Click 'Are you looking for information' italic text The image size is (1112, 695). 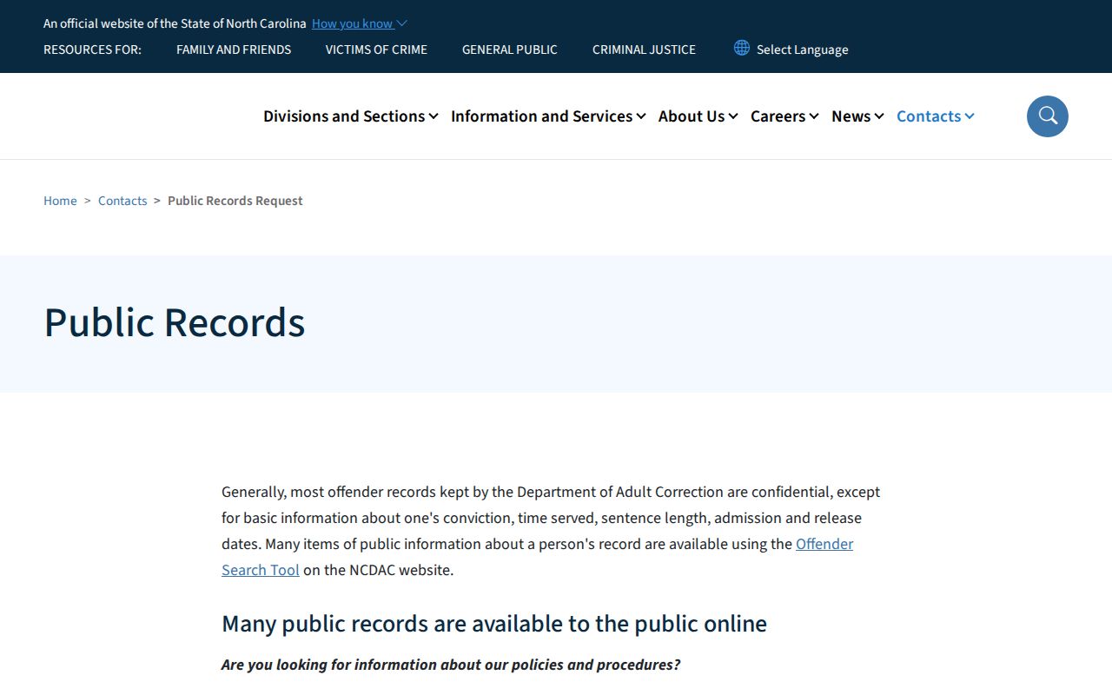point(451,665)
